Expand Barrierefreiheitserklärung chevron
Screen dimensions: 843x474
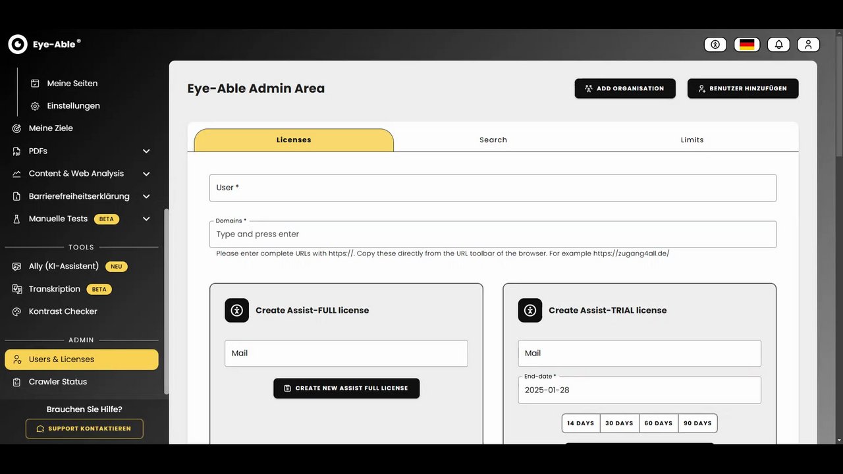click(146, 196)
